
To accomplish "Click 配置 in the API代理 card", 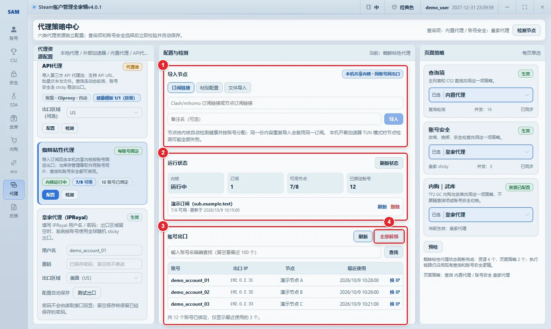I will [51, 128].
